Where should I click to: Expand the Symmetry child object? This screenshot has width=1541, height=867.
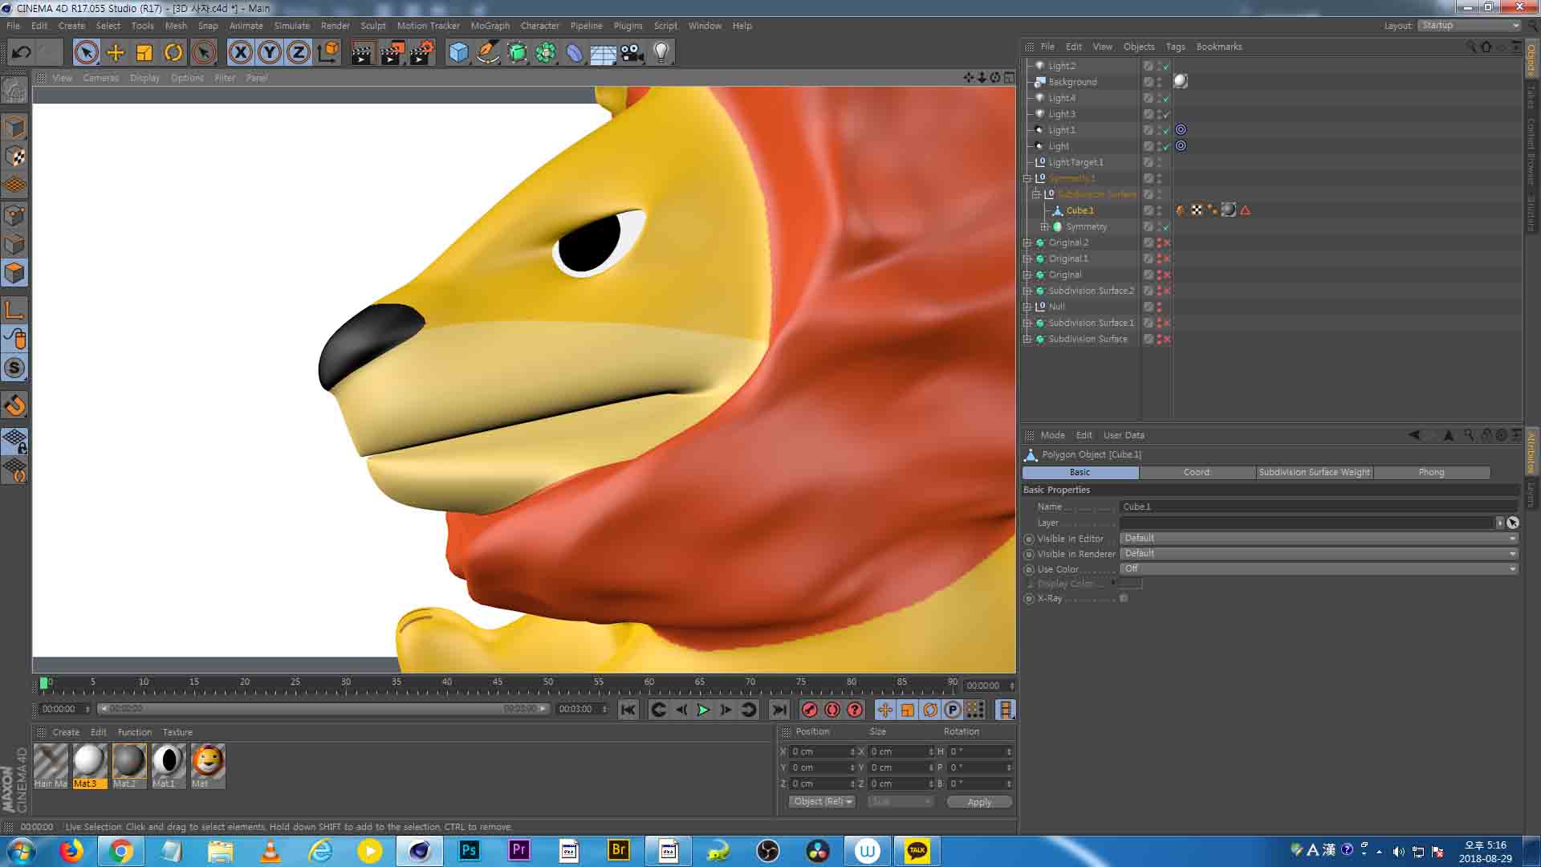point(1045,226)
